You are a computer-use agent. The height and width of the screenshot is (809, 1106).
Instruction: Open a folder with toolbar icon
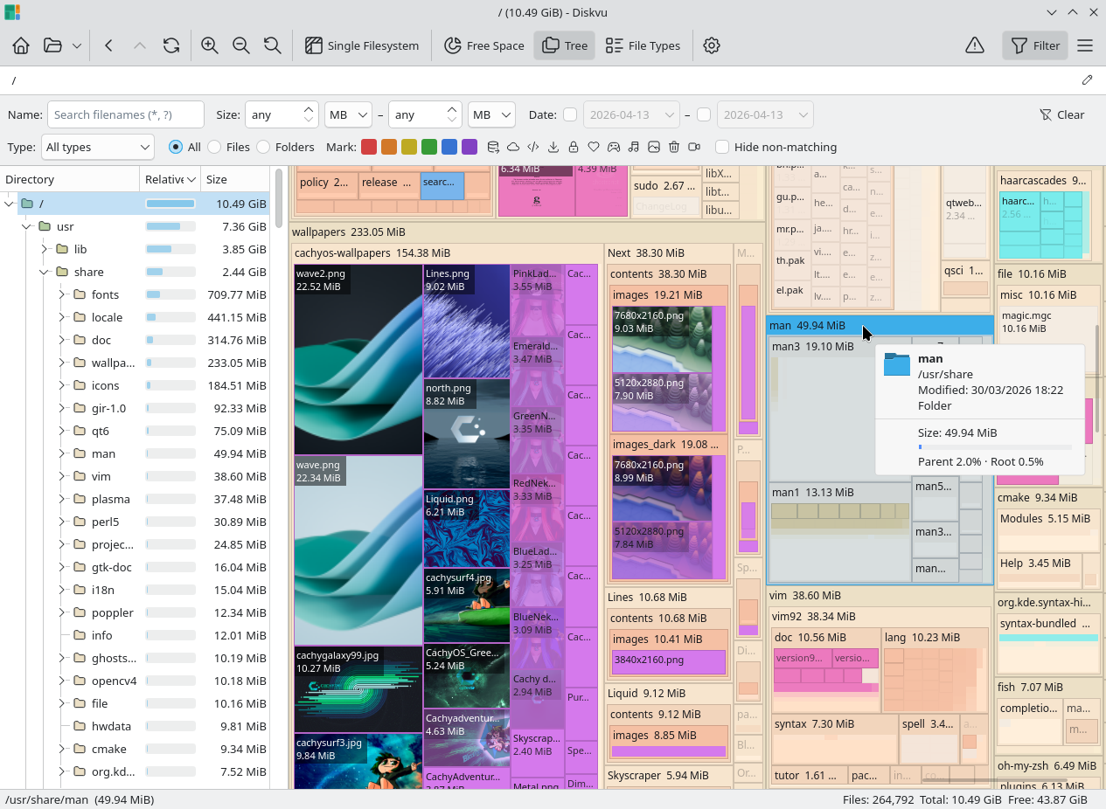[52, 45]
